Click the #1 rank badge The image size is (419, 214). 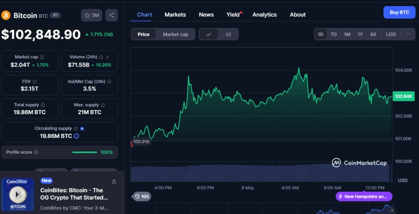pos(55,15)
